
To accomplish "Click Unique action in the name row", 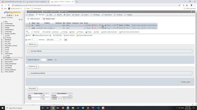I will click(x=107, y=28).
